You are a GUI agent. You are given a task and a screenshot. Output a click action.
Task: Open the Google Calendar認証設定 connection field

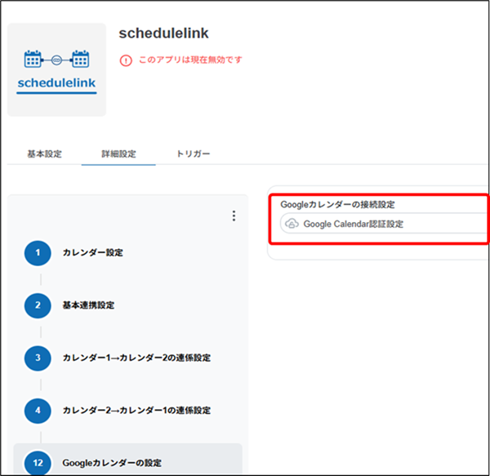pyautogui.click(x=384, y=224)
